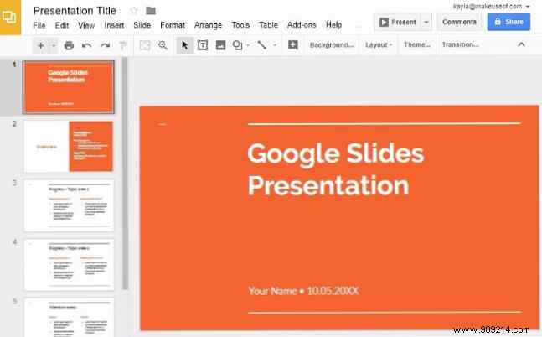Select the Zoom magnifier tool
The width and height of the screenshot is (542, 337).
(x=163, y=45)
